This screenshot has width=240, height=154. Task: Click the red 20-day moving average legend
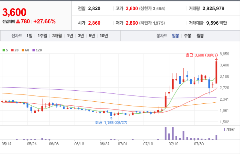pos(15,50)
